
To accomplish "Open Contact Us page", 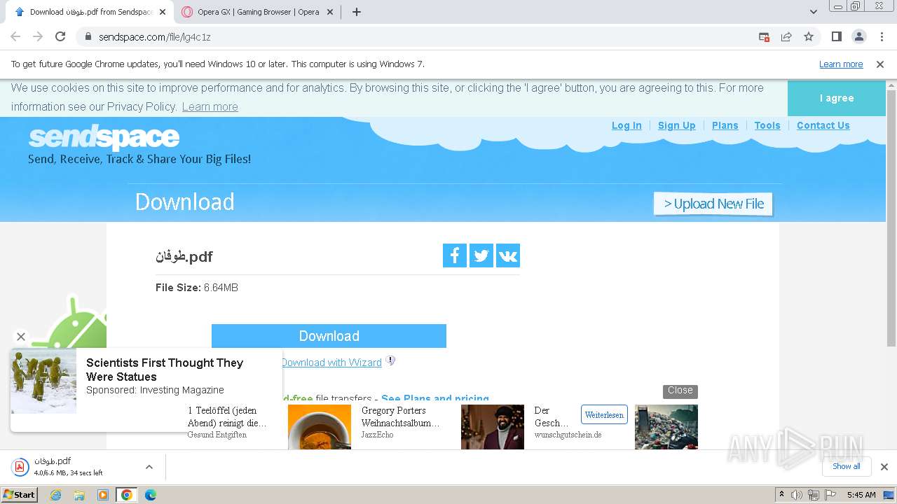I will [x=823, y=125].
